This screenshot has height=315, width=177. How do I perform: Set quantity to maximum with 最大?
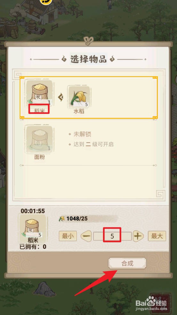(157, 236)
